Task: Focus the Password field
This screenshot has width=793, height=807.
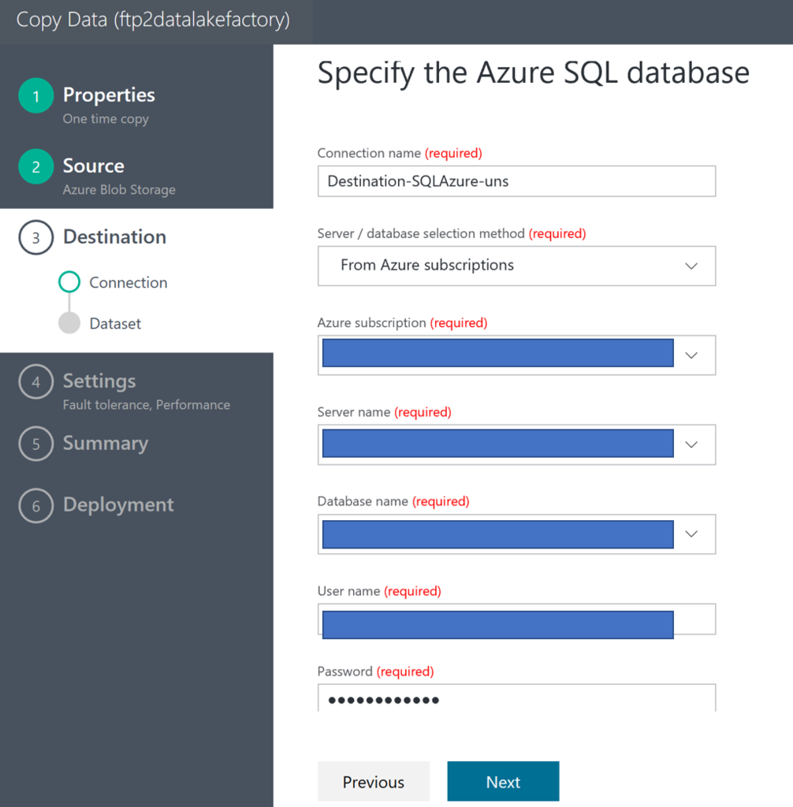Action: (x=516, y=699)
